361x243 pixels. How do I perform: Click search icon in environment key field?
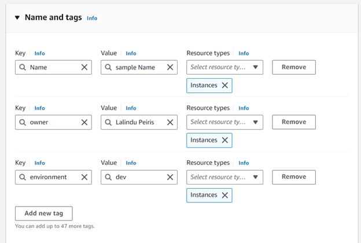click(x=23, y=177)
